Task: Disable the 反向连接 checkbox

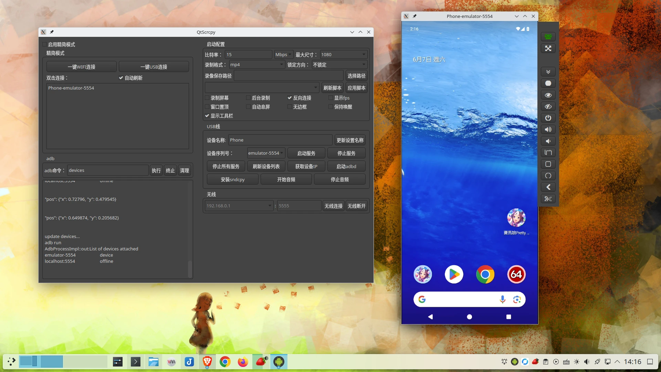Action: point(290,98)
